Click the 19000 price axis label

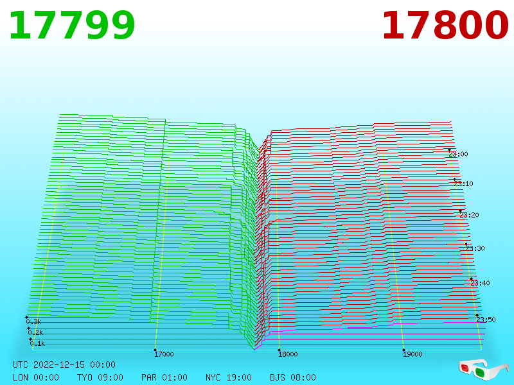coord(412,354)
